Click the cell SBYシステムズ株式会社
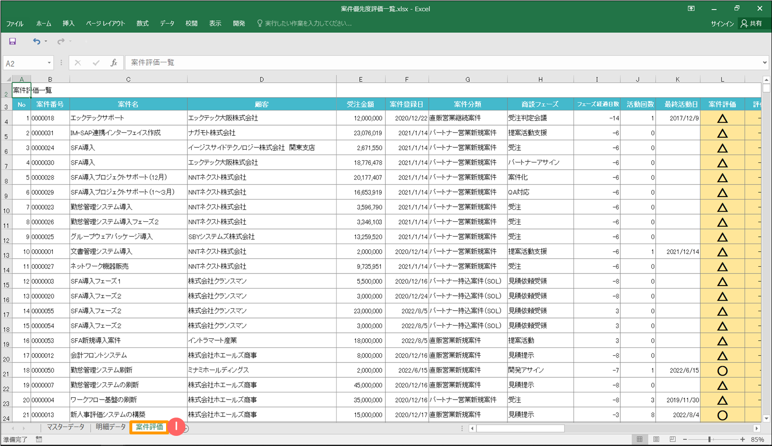 [x=262, y=237]
